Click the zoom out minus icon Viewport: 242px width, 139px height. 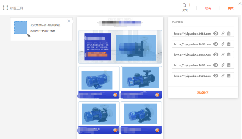pyautogui.click(x=180, y=5)
